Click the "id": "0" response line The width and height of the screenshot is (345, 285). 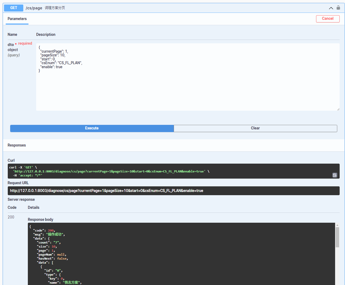(53, 271)
